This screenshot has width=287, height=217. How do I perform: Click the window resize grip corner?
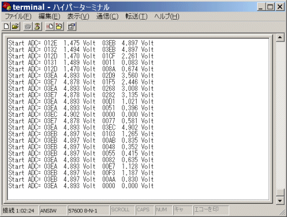(x=282, y=212)
